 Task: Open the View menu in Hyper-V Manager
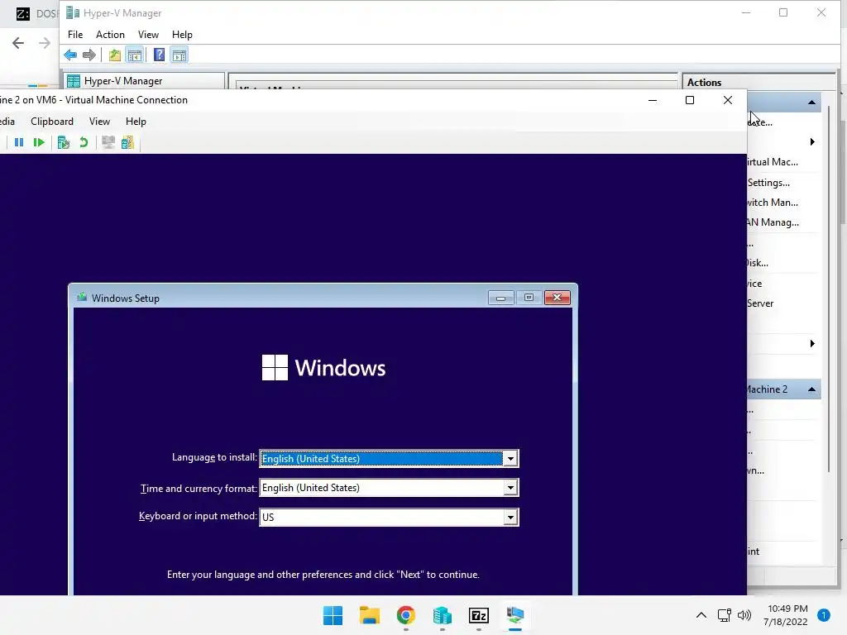click(149, 35)
